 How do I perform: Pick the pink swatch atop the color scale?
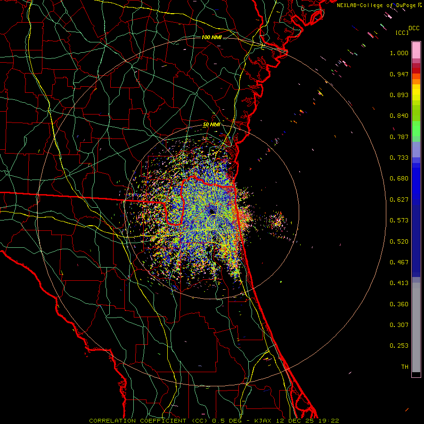[416, 50]
